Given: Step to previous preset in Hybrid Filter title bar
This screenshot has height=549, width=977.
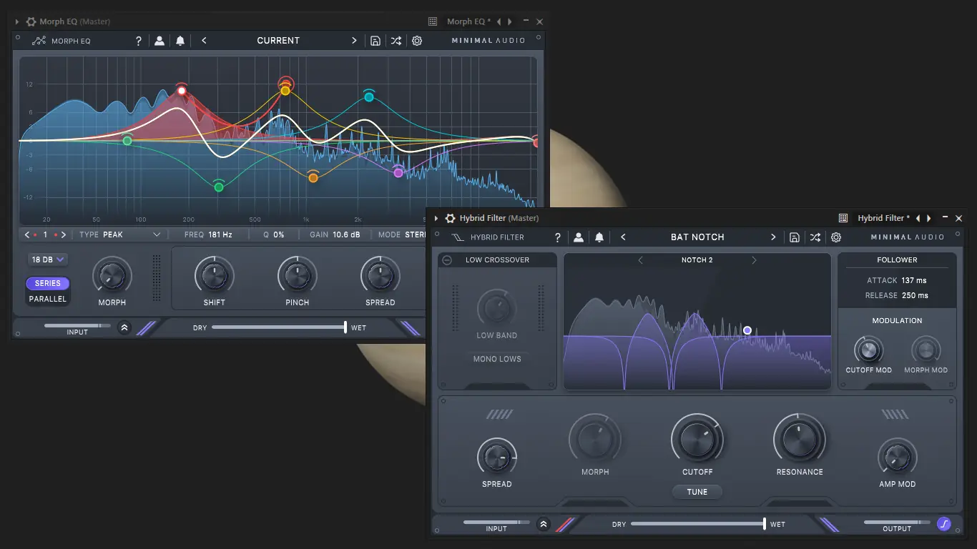Looking at the screenshot, I should pyautogui.click(x=918, y=218).
